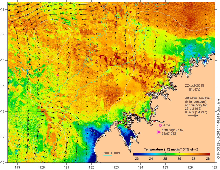Screen dimensions: 220x170
Task: Click the longitude axis label 121
Action: coord(67,167)
